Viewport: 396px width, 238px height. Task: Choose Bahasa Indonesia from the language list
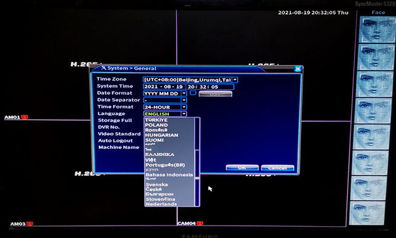coord(170,175)
